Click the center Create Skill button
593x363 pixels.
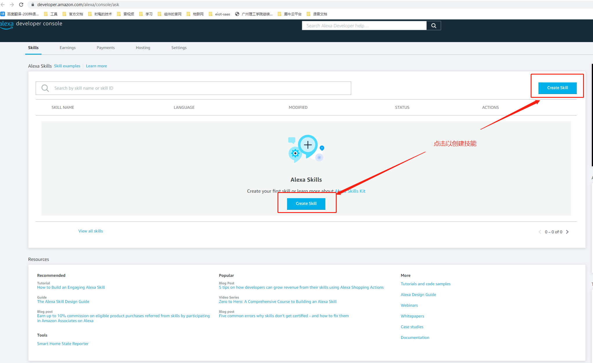pyautogui.click(x=306, y=204)
